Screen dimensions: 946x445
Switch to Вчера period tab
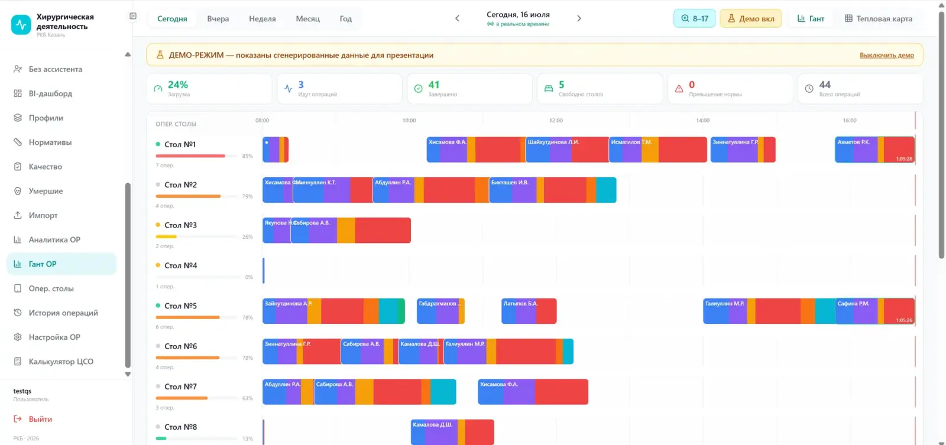pyautogui.click(x=218, y=19)
